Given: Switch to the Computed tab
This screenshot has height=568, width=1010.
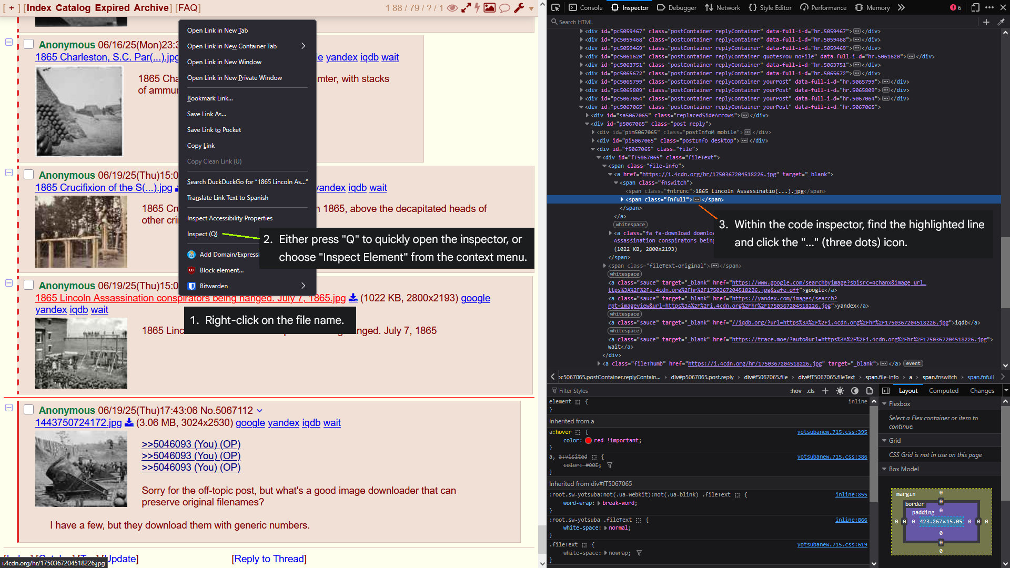Looking at the screenshot, I should [944, 391].
